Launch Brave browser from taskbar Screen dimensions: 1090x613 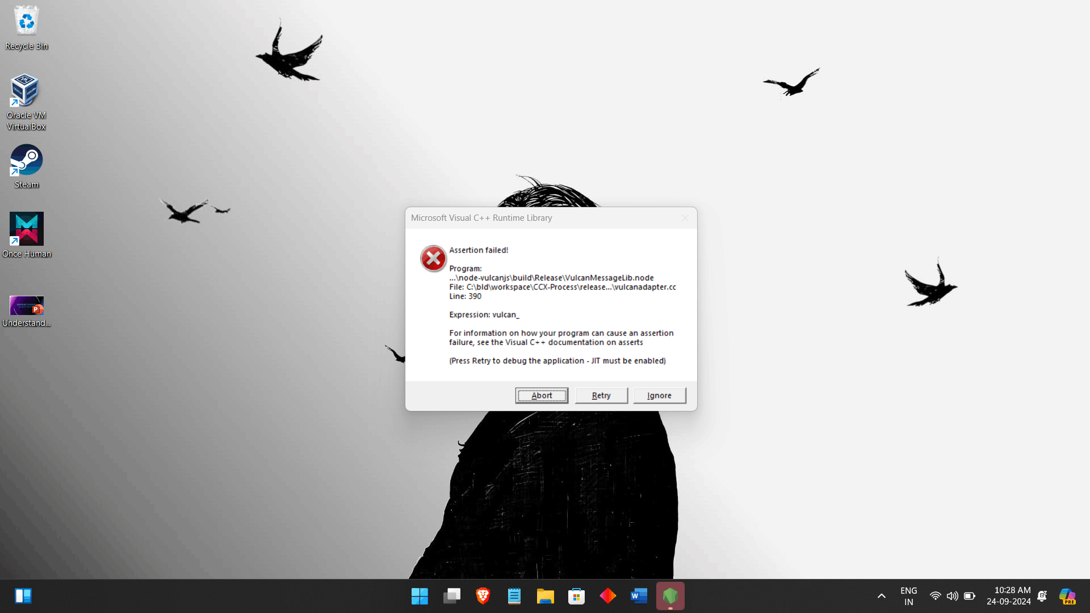pos(483,596)
